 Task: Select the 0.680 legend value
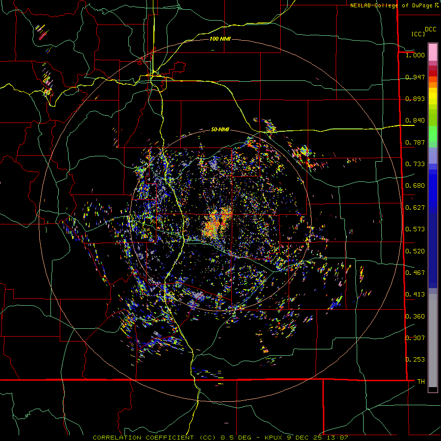(x=415, y=186)
